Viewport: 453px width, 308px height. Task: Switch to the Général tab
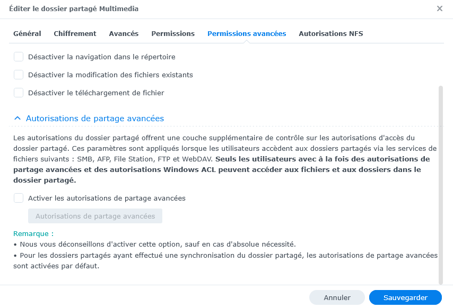coord(27,33)
